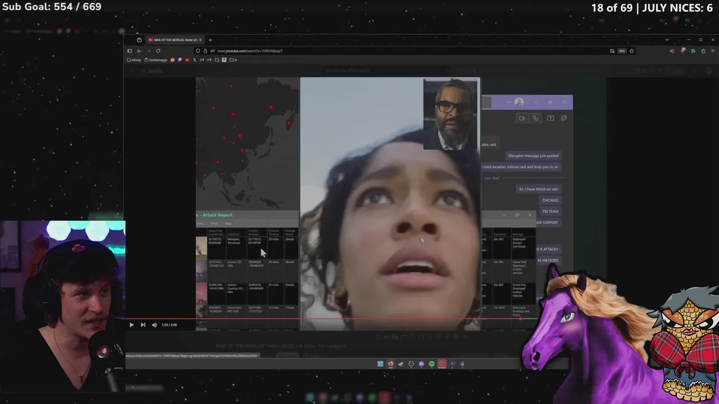Toggle the browser sidebar button
The width and height of the screenshot is (719, 404).
pyautogui.click(x=130, y=51)
